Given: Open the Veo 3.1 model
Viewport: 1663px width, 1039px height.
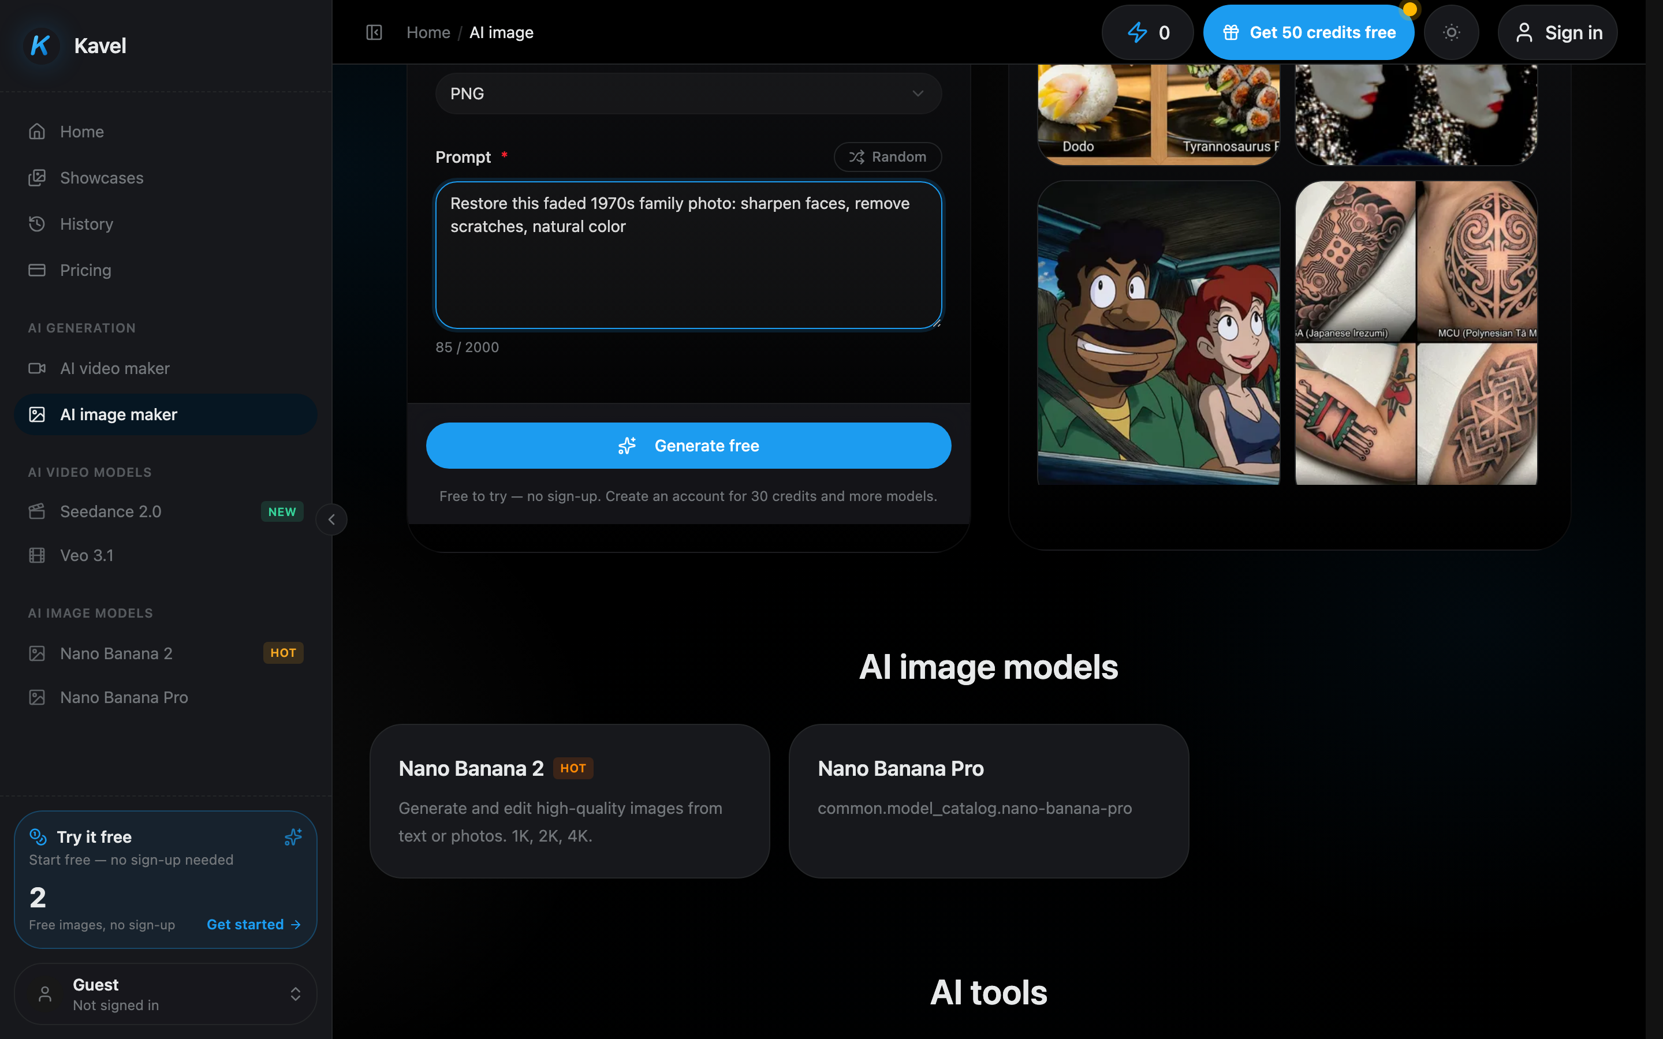Looking at the screenshot, I should (x=166, y=555).
